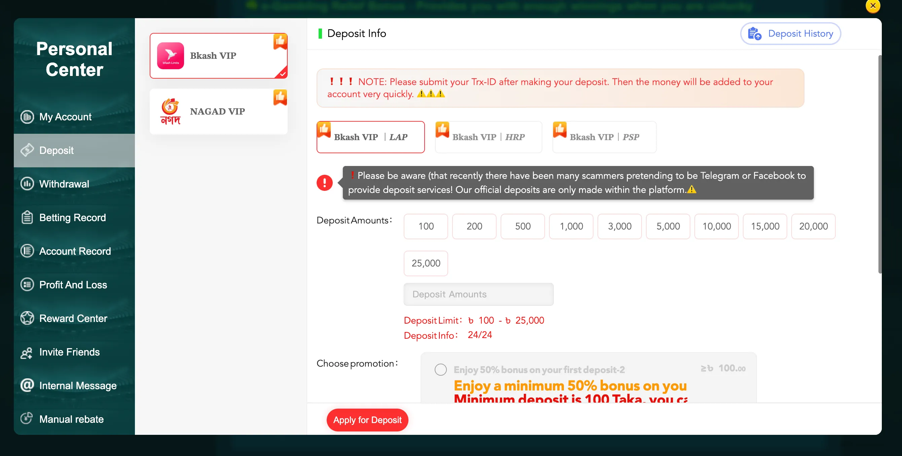Select deposit amount 25,000
Image resolution: width=902 pixels, height=456 pixels.
(426, 263)
